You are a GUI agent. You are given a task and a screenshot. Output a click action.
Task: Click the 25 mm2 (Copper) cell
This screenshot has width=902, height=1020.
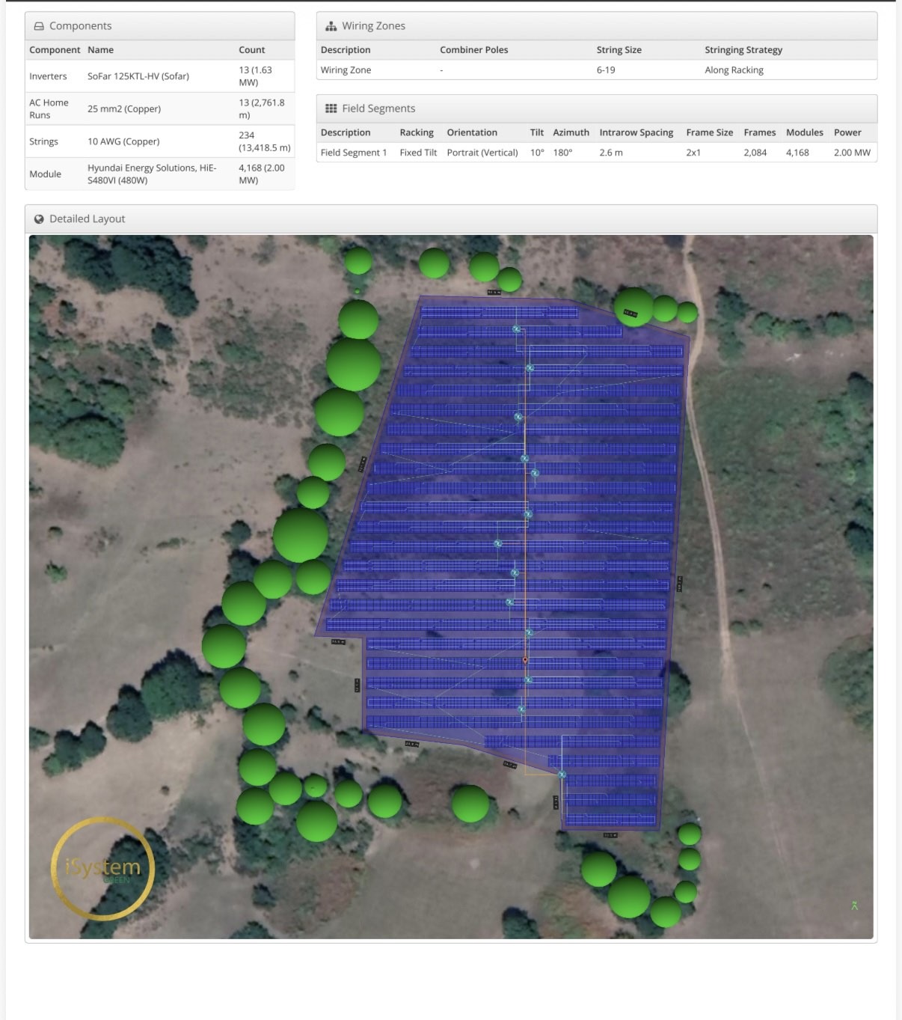click(124, 109)
